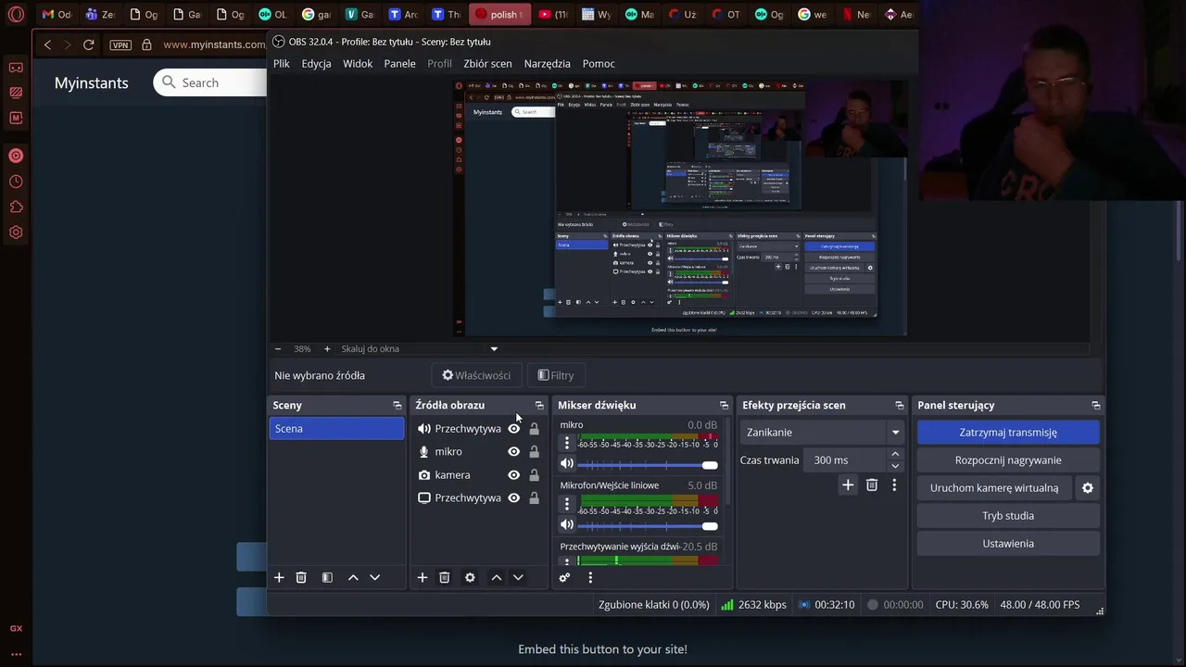The image size is (1186, 667).
Task: Click Uruchom kamerę wirtualną button
Action: tap(994, 488)
